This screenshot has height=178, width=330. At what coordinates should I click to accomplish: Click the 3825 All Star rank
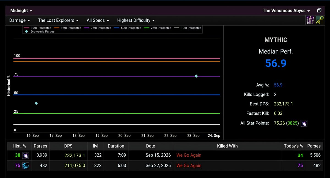click(x=293, y=123)
